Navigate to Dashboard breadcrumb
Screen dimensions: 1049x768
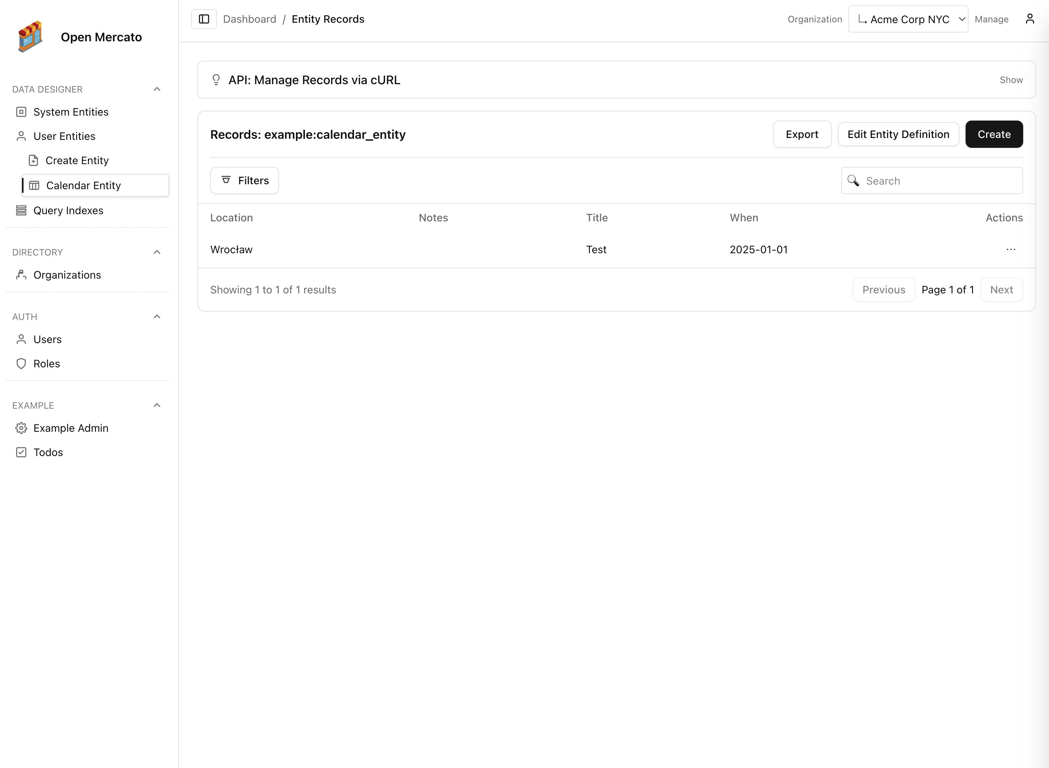250,19
